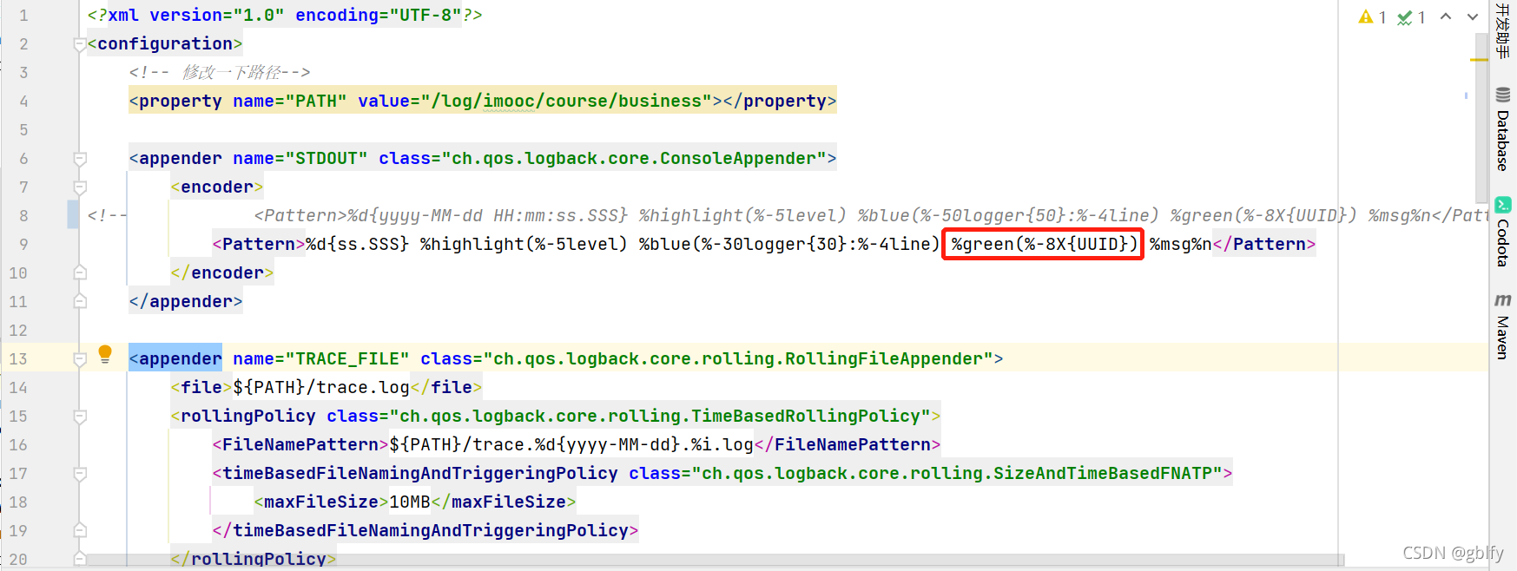The height and width of the screenshot is (571, 1517).
Task: Click the yellow warning stripe marker
Action: click(1479, 60)
